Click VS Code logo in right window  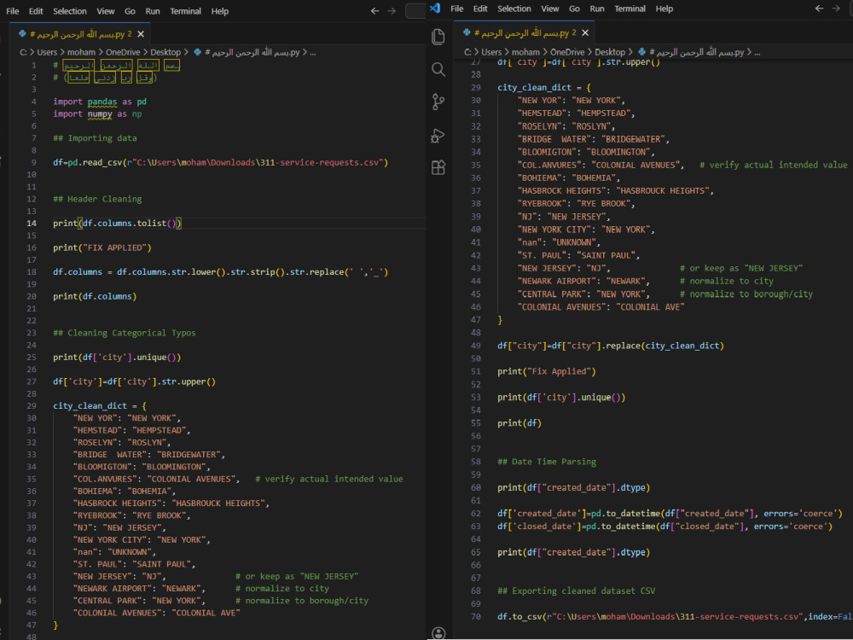tap(435, 9)
